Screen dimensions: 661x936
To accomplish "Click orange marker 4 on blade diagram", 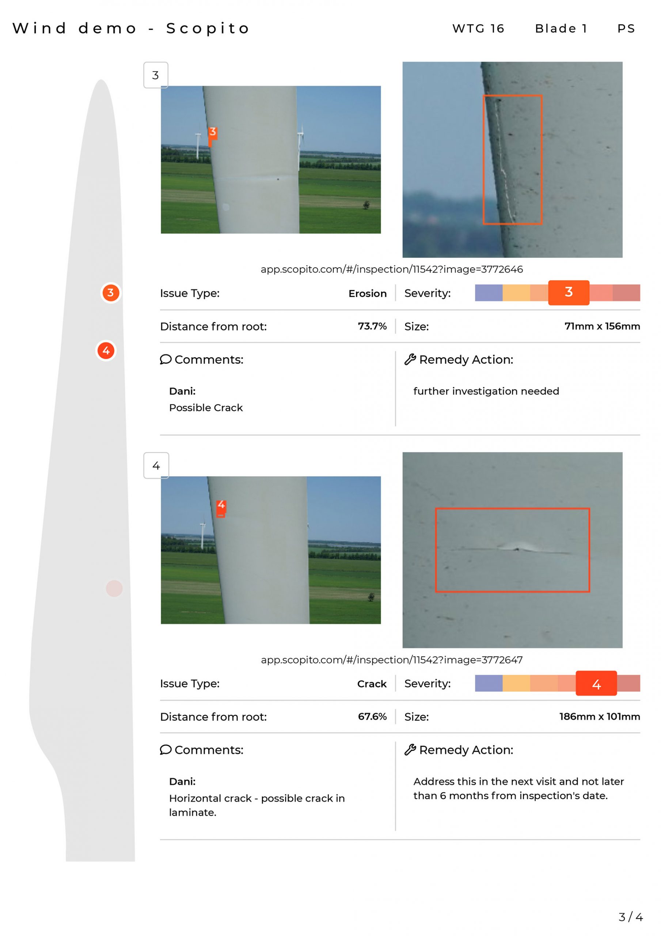I will (106, 351).
